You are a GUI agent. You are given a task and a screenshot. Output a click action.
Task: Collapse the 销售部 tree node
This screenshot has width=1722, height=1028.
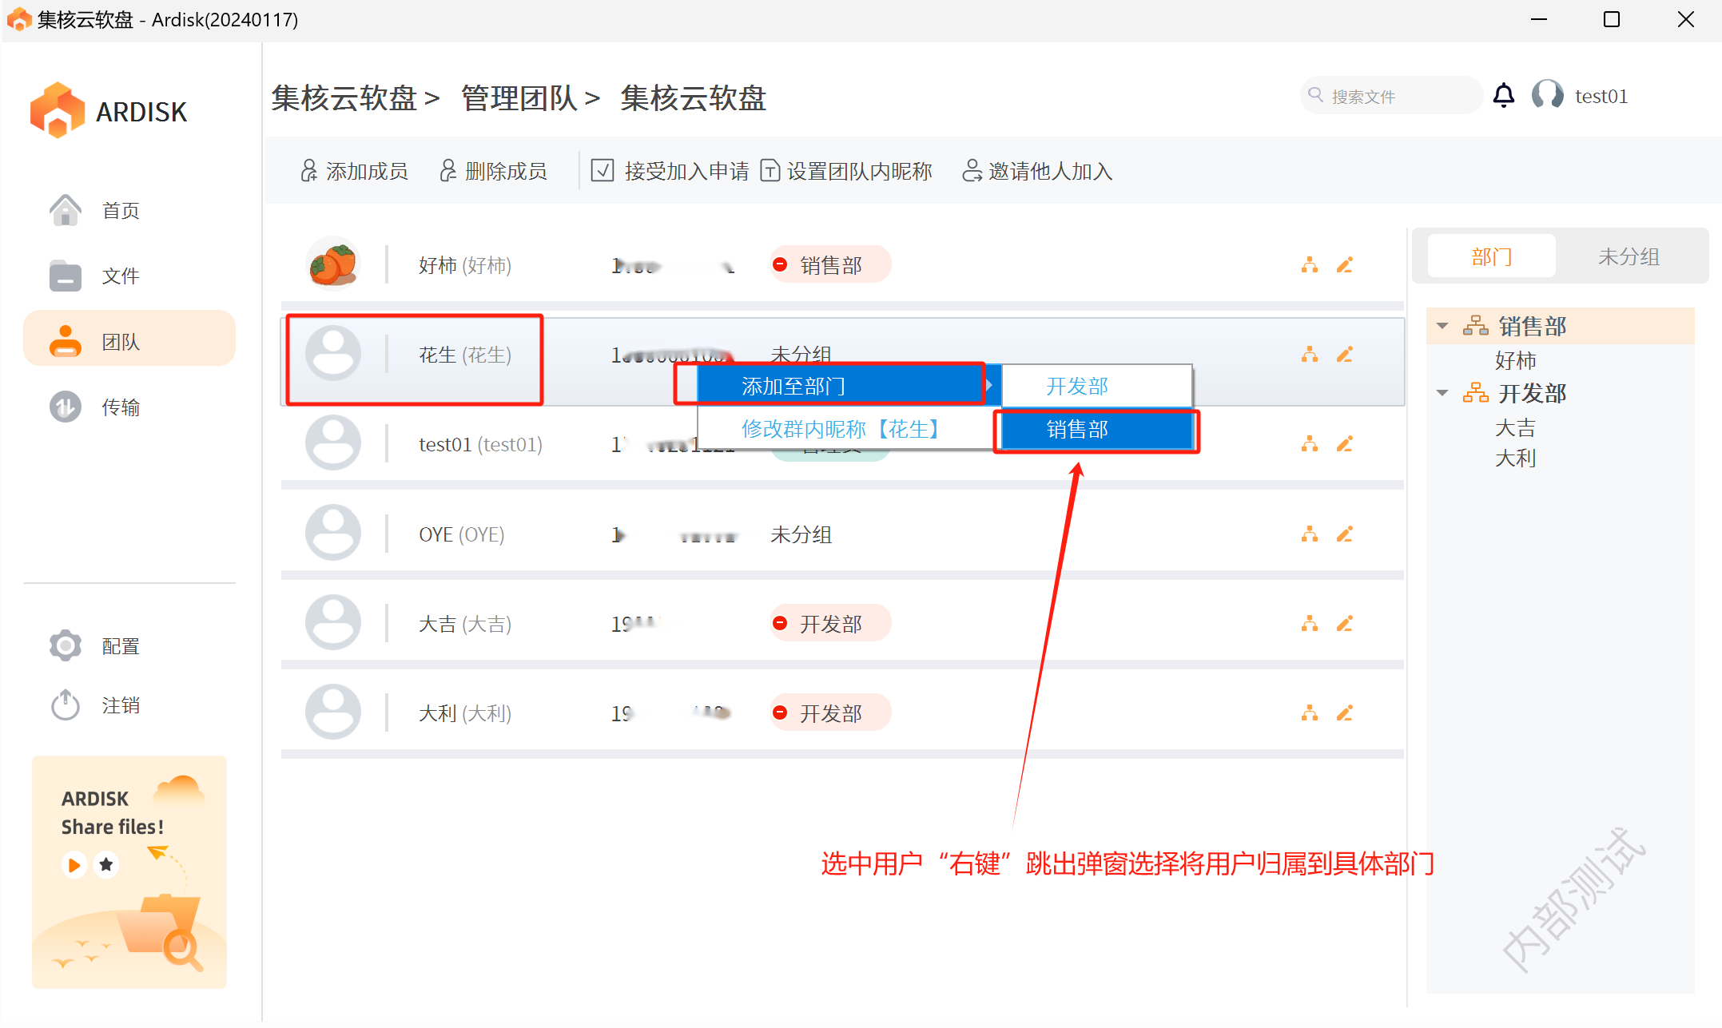coord(1442,326)
